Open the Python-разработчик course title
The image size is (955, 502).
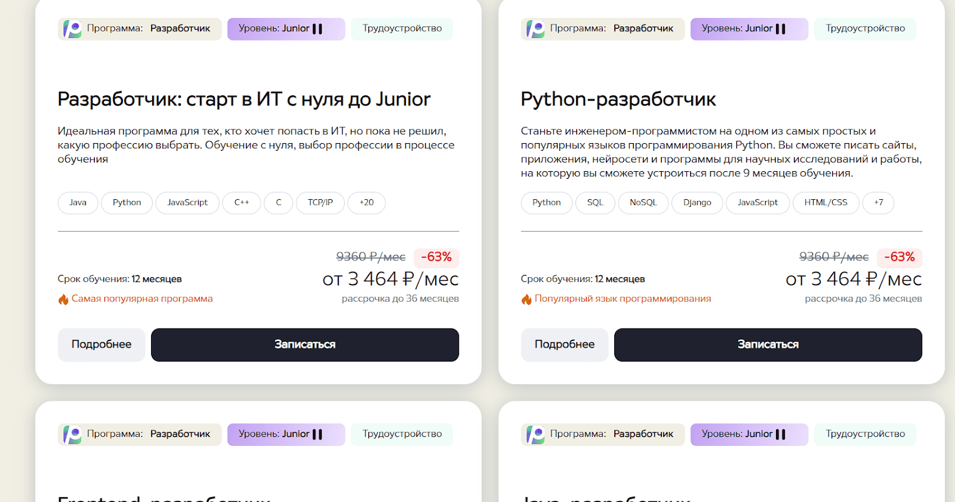[x=618, y=99]
